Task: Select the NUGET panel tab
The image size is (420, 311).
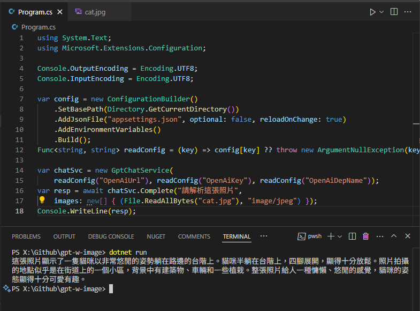Action: [x=156, y=236]
